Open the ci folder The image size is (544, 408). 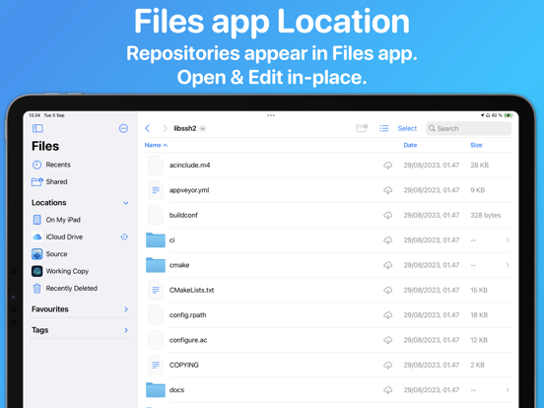(x=328, y=240)
